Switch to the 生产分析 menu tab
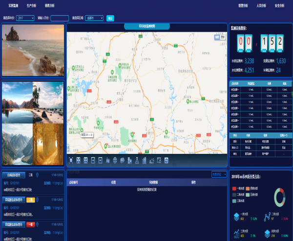The image size is (293, 241). click(x=31, y=5)
